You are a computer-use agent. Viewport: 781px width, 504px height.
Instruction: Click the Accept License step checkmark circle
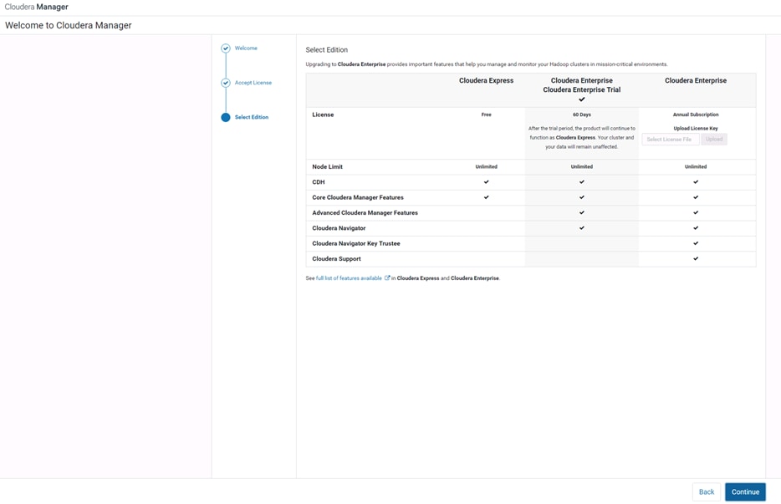(x=226, y=83)
